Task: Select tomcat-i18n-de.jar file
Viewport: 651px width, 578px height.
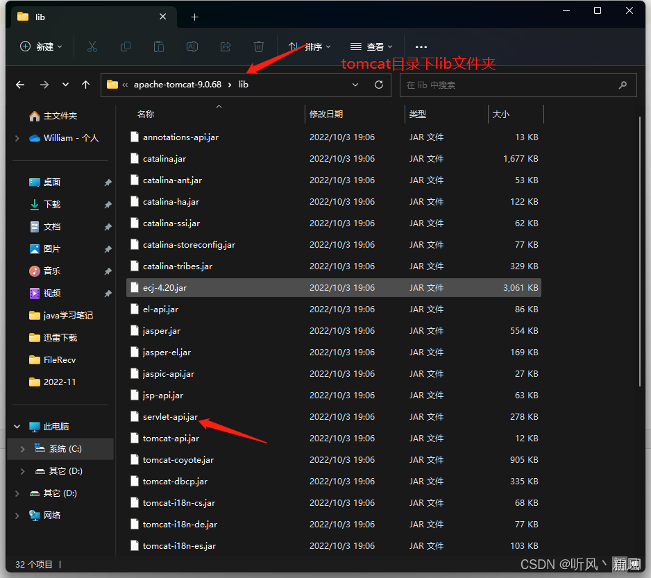Action: tap(333, 525)
